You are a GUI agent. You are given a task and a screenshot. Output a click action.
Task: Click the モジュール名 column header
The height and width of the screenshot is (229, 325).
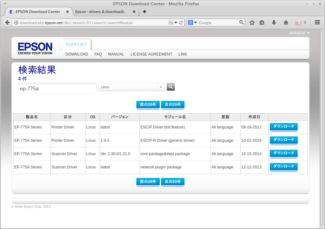point(175,117)
